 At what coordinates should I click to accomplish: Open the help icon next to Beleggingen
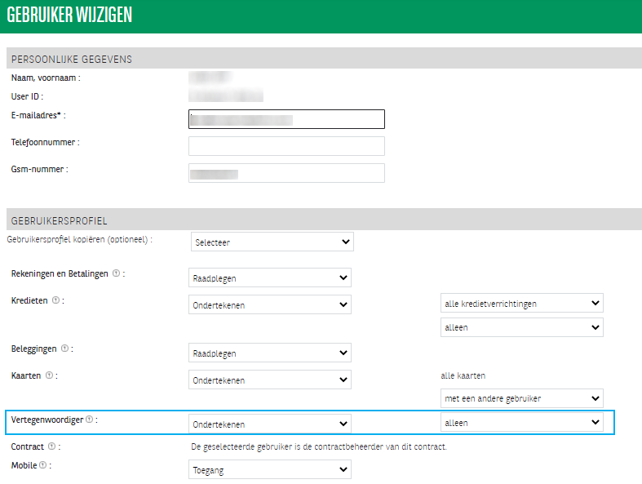pyautogui.click(x=64, y=349)
